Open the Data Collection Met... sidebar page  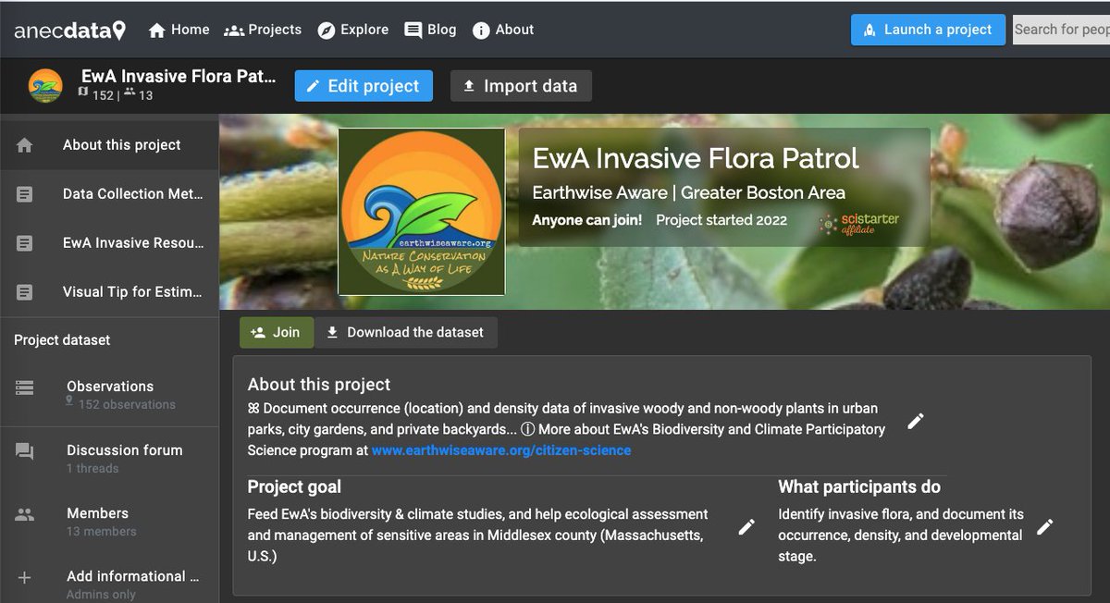[109, 194]
